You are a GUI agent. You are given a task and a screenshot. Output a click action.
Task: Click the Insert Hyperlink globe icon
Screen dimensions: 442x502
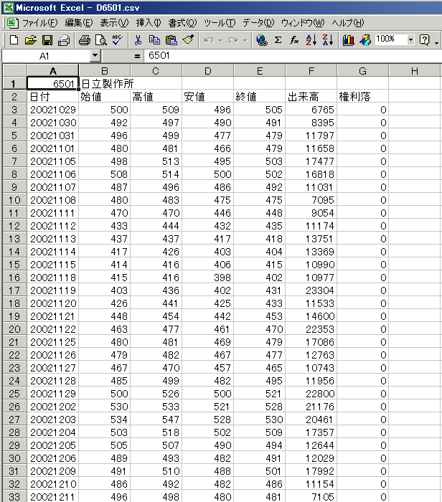coord(262,40)
